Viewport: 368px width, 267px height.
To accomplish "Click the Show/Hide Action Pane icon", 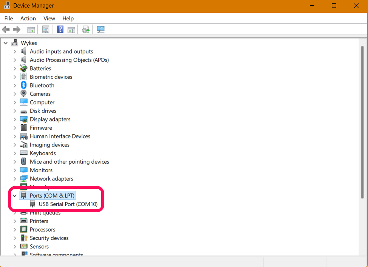I will [x=71, y=29].
